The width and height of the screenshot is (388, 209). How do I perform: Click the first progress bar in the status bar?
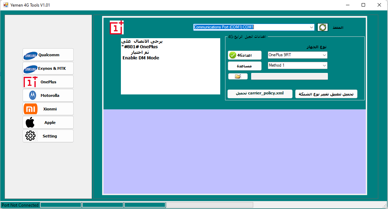tap(61, 205)
